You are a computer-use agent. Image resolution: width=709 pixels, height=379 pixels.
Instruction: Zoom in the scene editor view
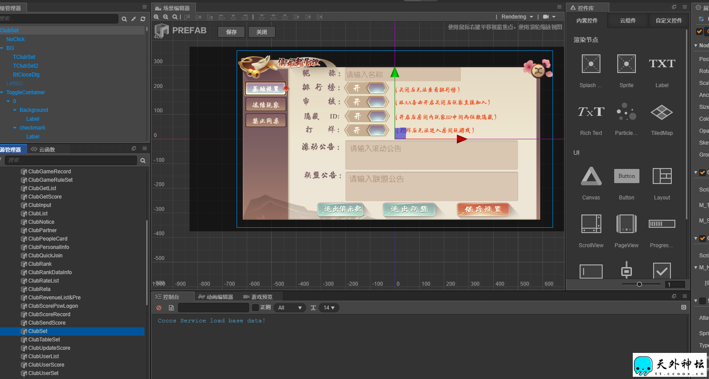[x=156, y=17]
